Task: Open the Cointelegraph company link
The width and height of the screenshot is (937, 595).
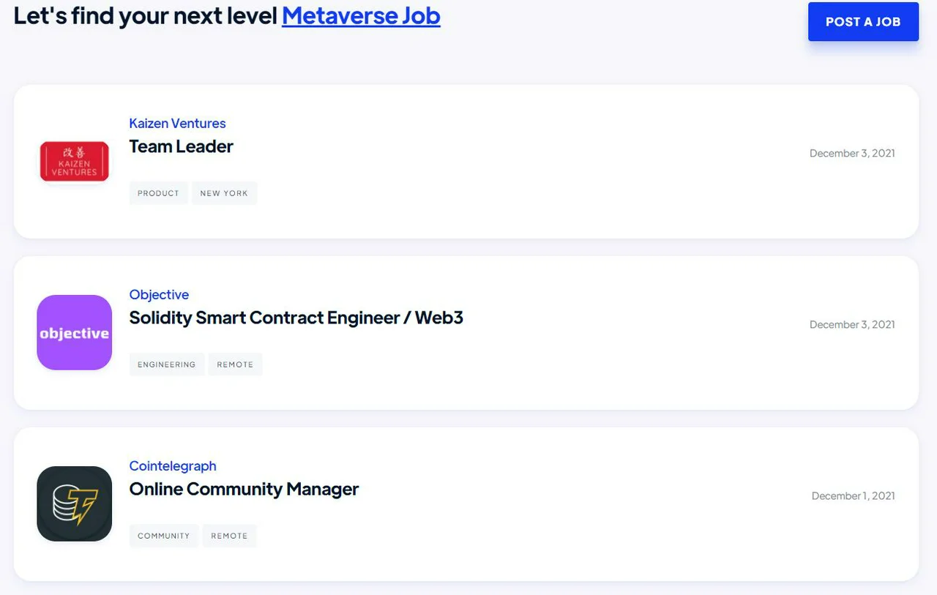Action: point(173,465)
